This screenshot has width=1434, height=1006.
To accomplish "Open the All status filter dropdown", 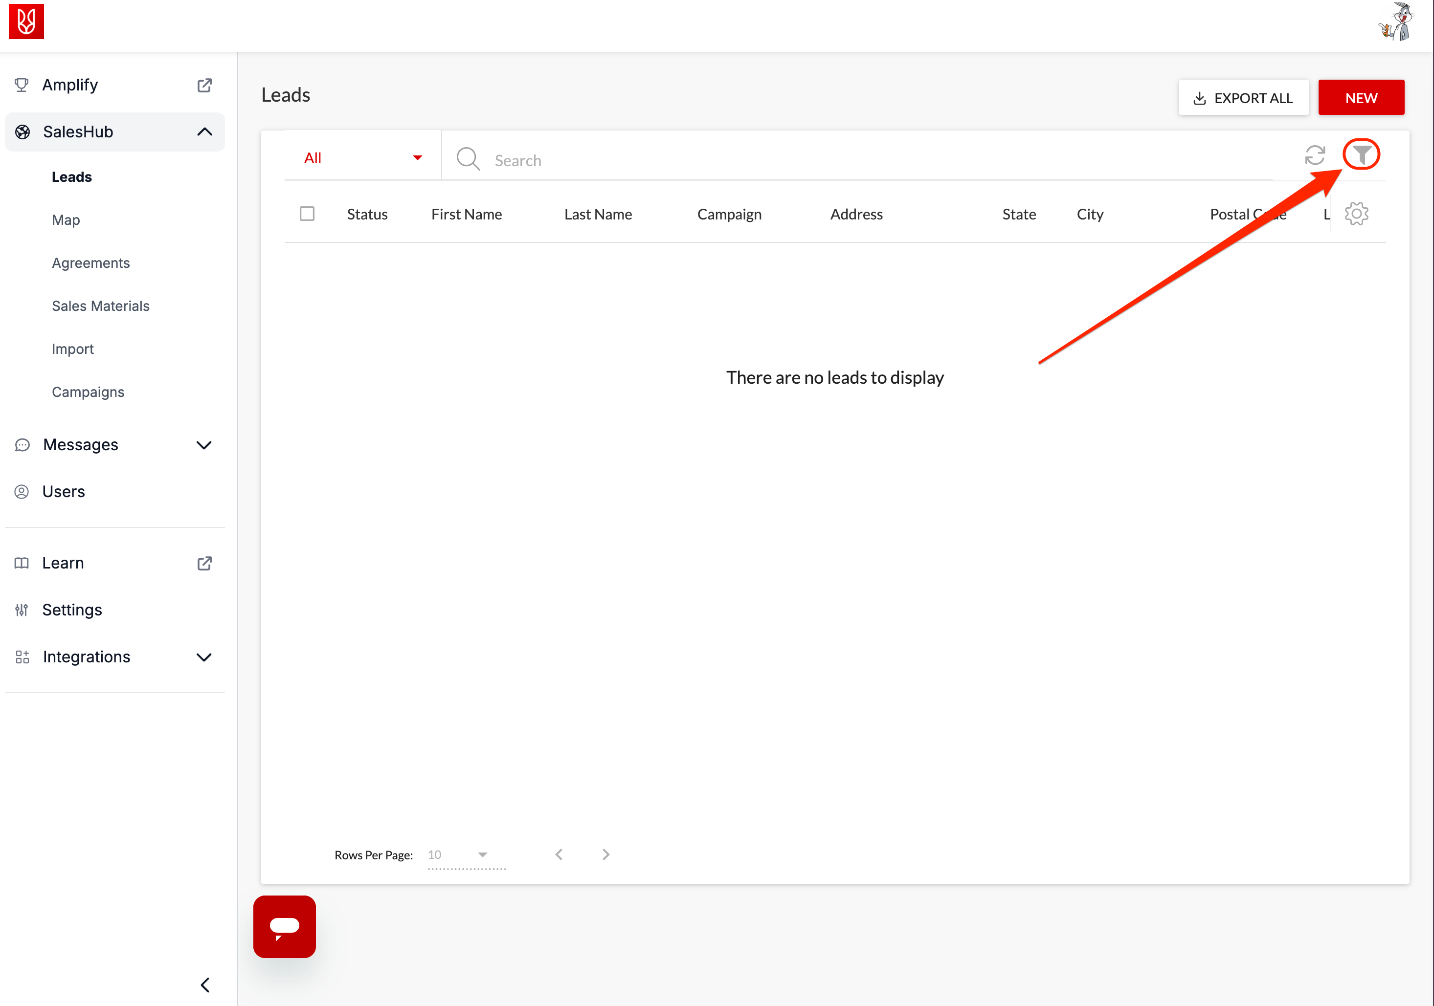I will point(362,158).
